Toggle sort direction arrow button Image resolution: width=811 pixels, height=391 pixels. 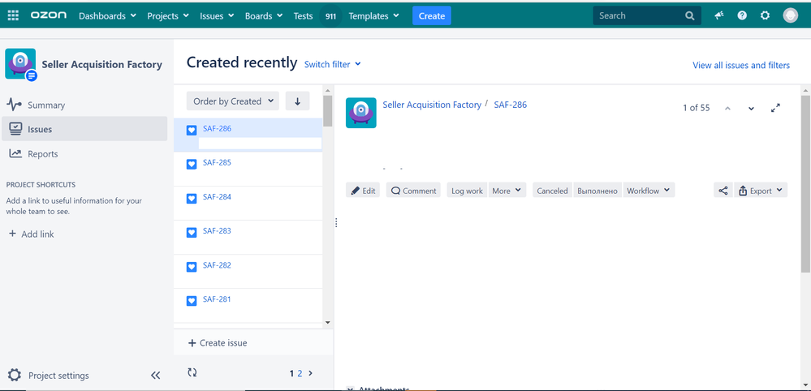297,101
